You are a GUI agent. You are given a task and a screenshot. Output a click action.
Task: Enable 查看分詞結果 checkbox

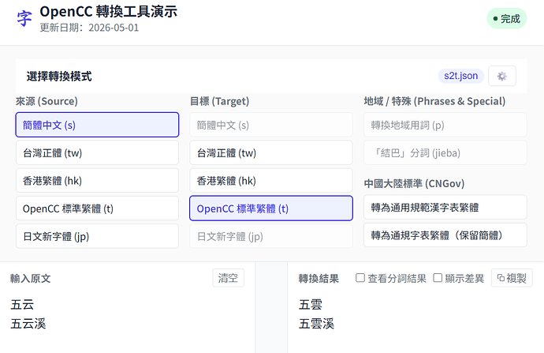tap(360, 278)
